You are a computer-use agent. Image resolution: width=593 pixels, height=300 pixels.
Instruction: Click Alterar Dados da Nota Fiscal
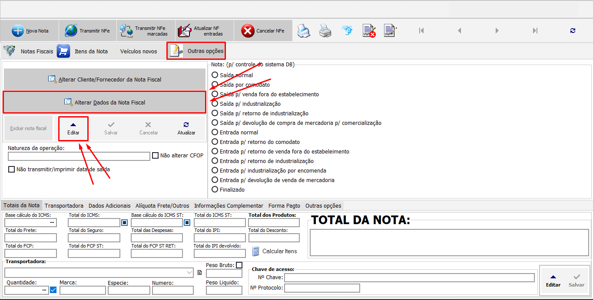[x=104, y=102]
